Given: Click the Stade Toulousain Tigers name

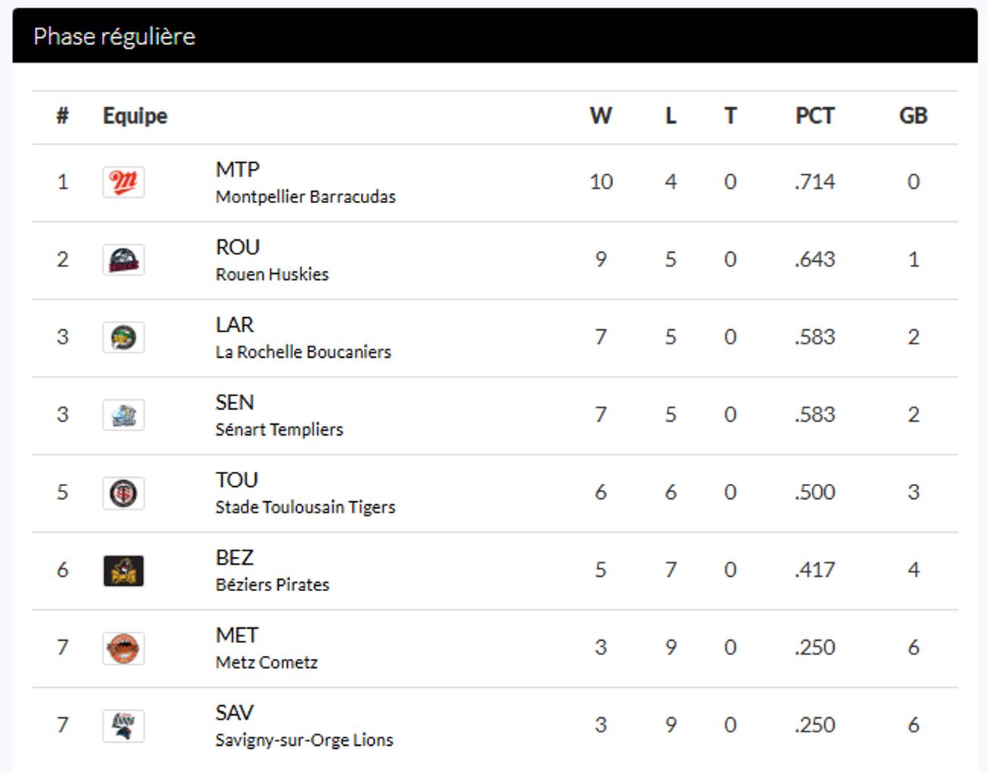Looking at the screenshot, I should coord(305,508).
